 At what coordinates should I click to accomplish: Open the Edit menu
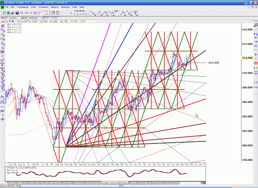click(12, 7)
